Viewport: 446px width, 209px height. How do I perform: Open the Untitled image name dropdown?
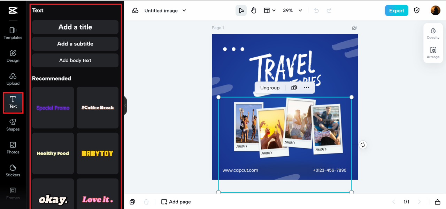tap(165, 10)
